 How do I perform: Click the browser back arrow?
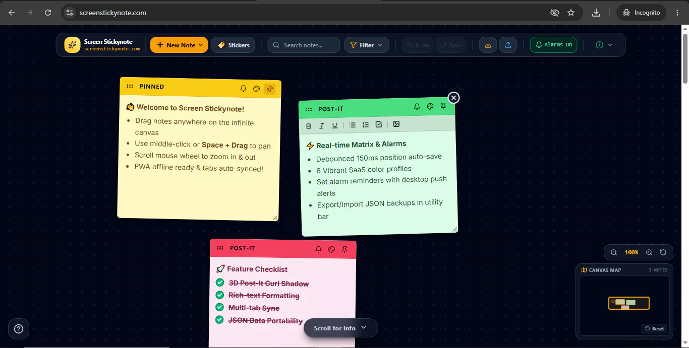[x=12, y=13]
